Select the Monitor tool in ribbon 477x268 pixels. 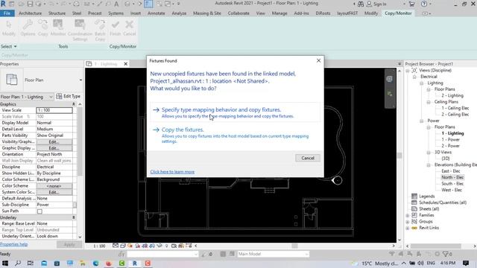58,28
